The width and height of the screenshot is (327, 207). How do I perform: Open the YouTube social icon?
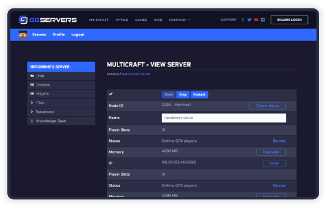256,20
